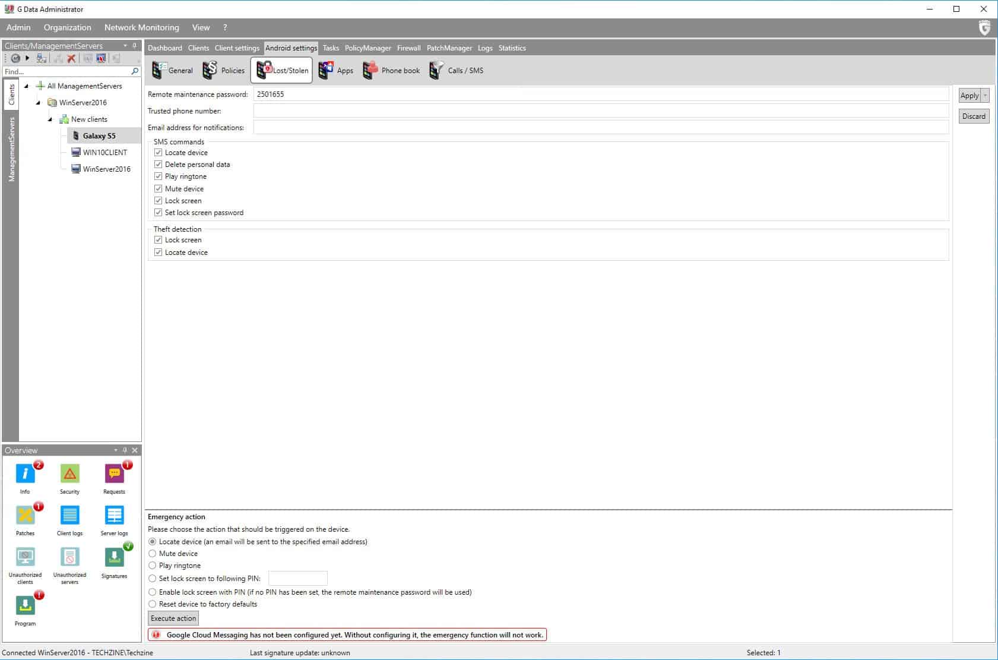The height and width of the screenshot is (660, 998).
Task: Open the Program updates icon
Action: (x=25, y=605)
